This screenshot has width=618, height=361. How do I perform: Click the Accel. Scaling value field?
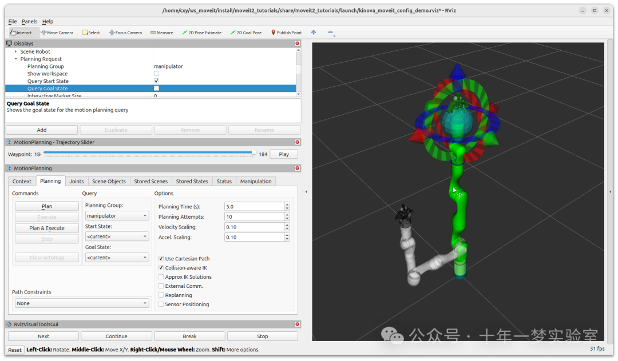coord(254,237)
